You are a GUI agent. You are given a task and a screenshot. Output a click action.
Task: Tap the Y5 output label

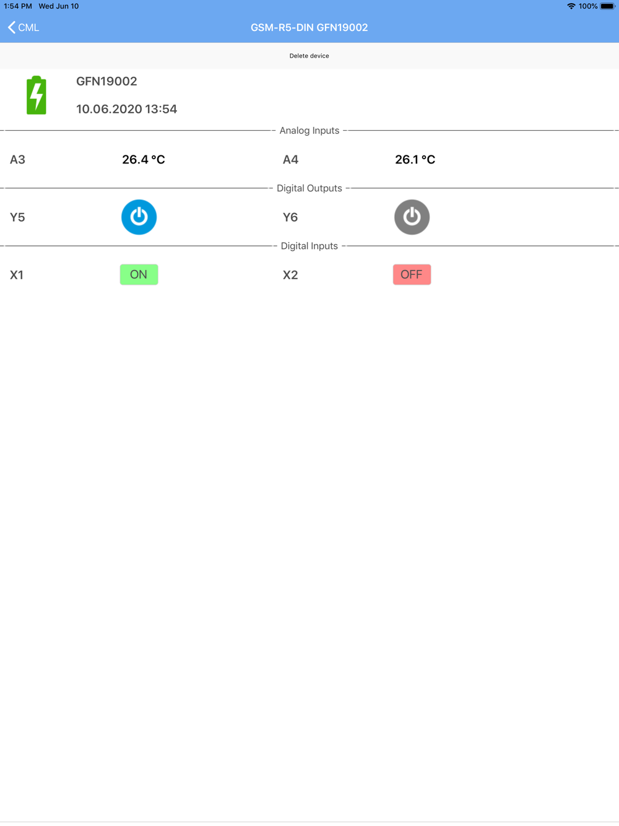click(17, 217)
